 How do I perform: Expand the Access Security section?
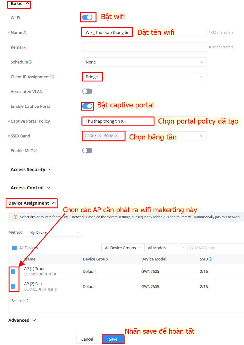31,170
